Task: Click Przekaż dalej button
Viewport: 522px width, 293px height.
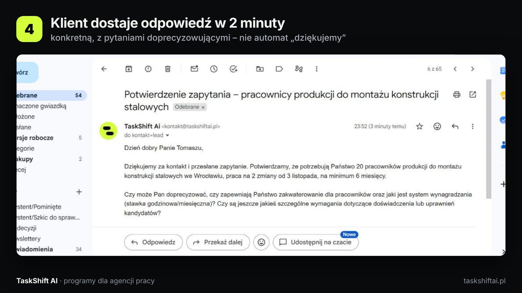Action: pos(218,242)
